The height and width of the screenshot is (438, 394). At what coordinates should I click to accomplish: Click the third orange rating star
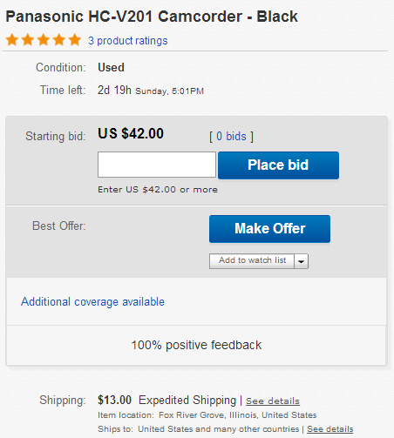(x=44, y=40)
